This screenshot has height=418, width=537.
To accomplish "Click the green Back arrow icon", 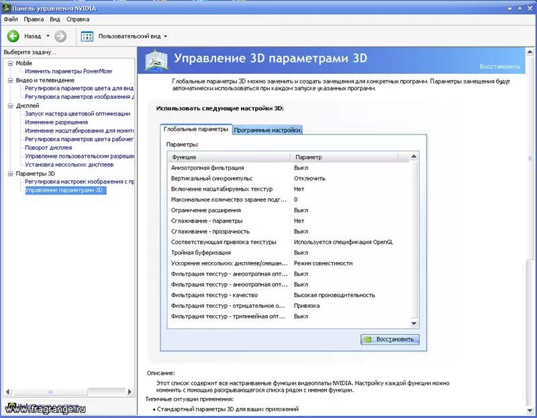I will (x=13, y=36).
